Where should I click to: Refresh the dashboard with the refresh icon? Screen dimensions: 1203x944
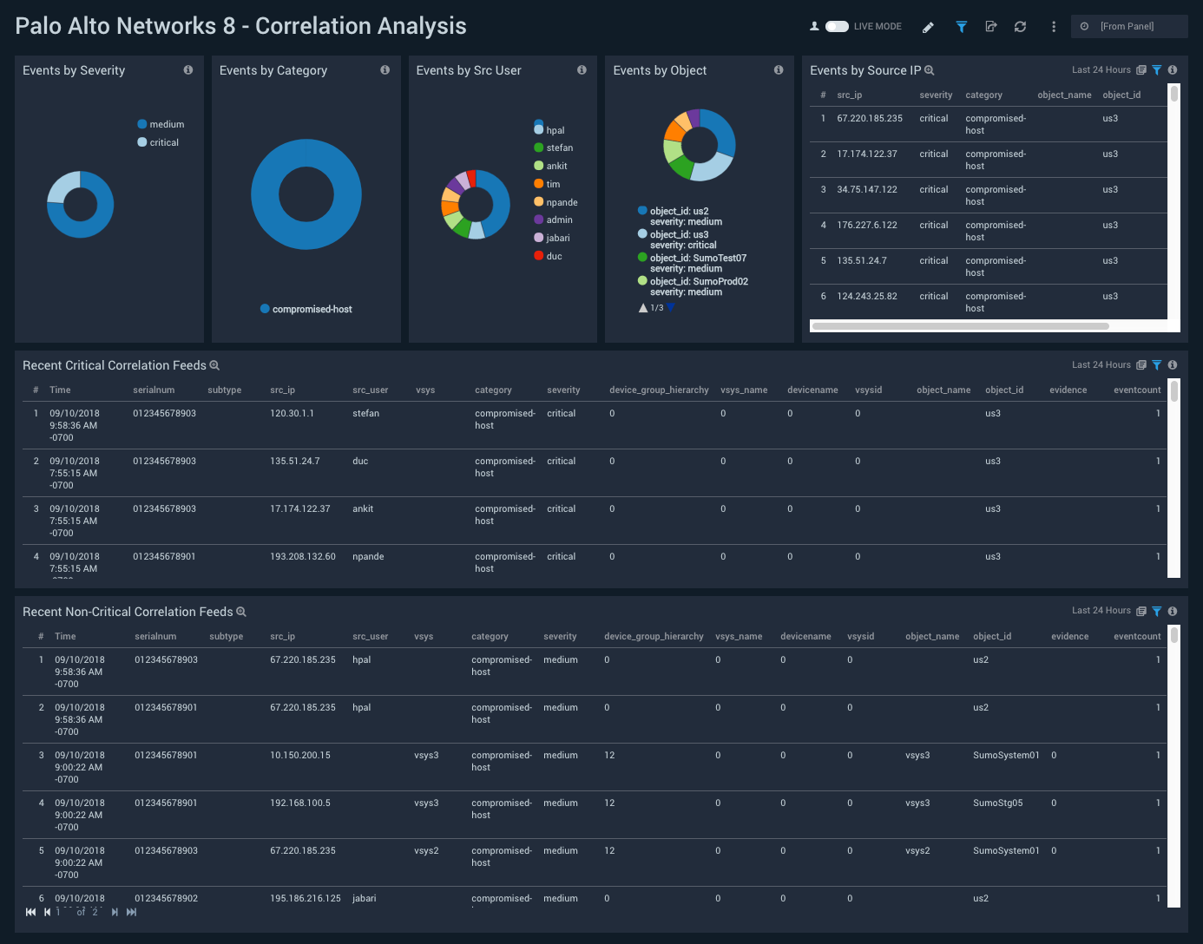(x=1020, y=27)
